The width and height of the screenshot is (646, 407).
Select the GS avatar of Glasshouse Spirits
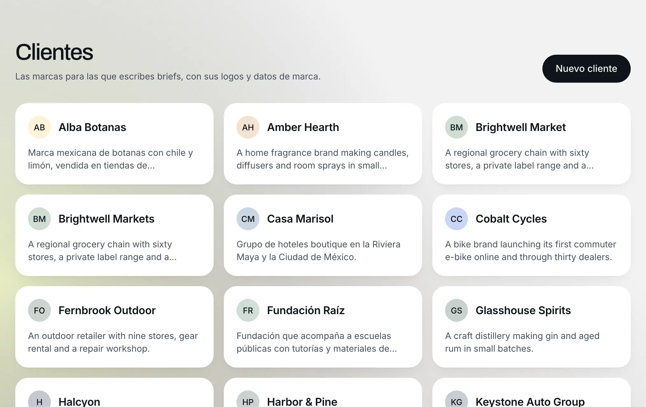[x=457, y=310]
